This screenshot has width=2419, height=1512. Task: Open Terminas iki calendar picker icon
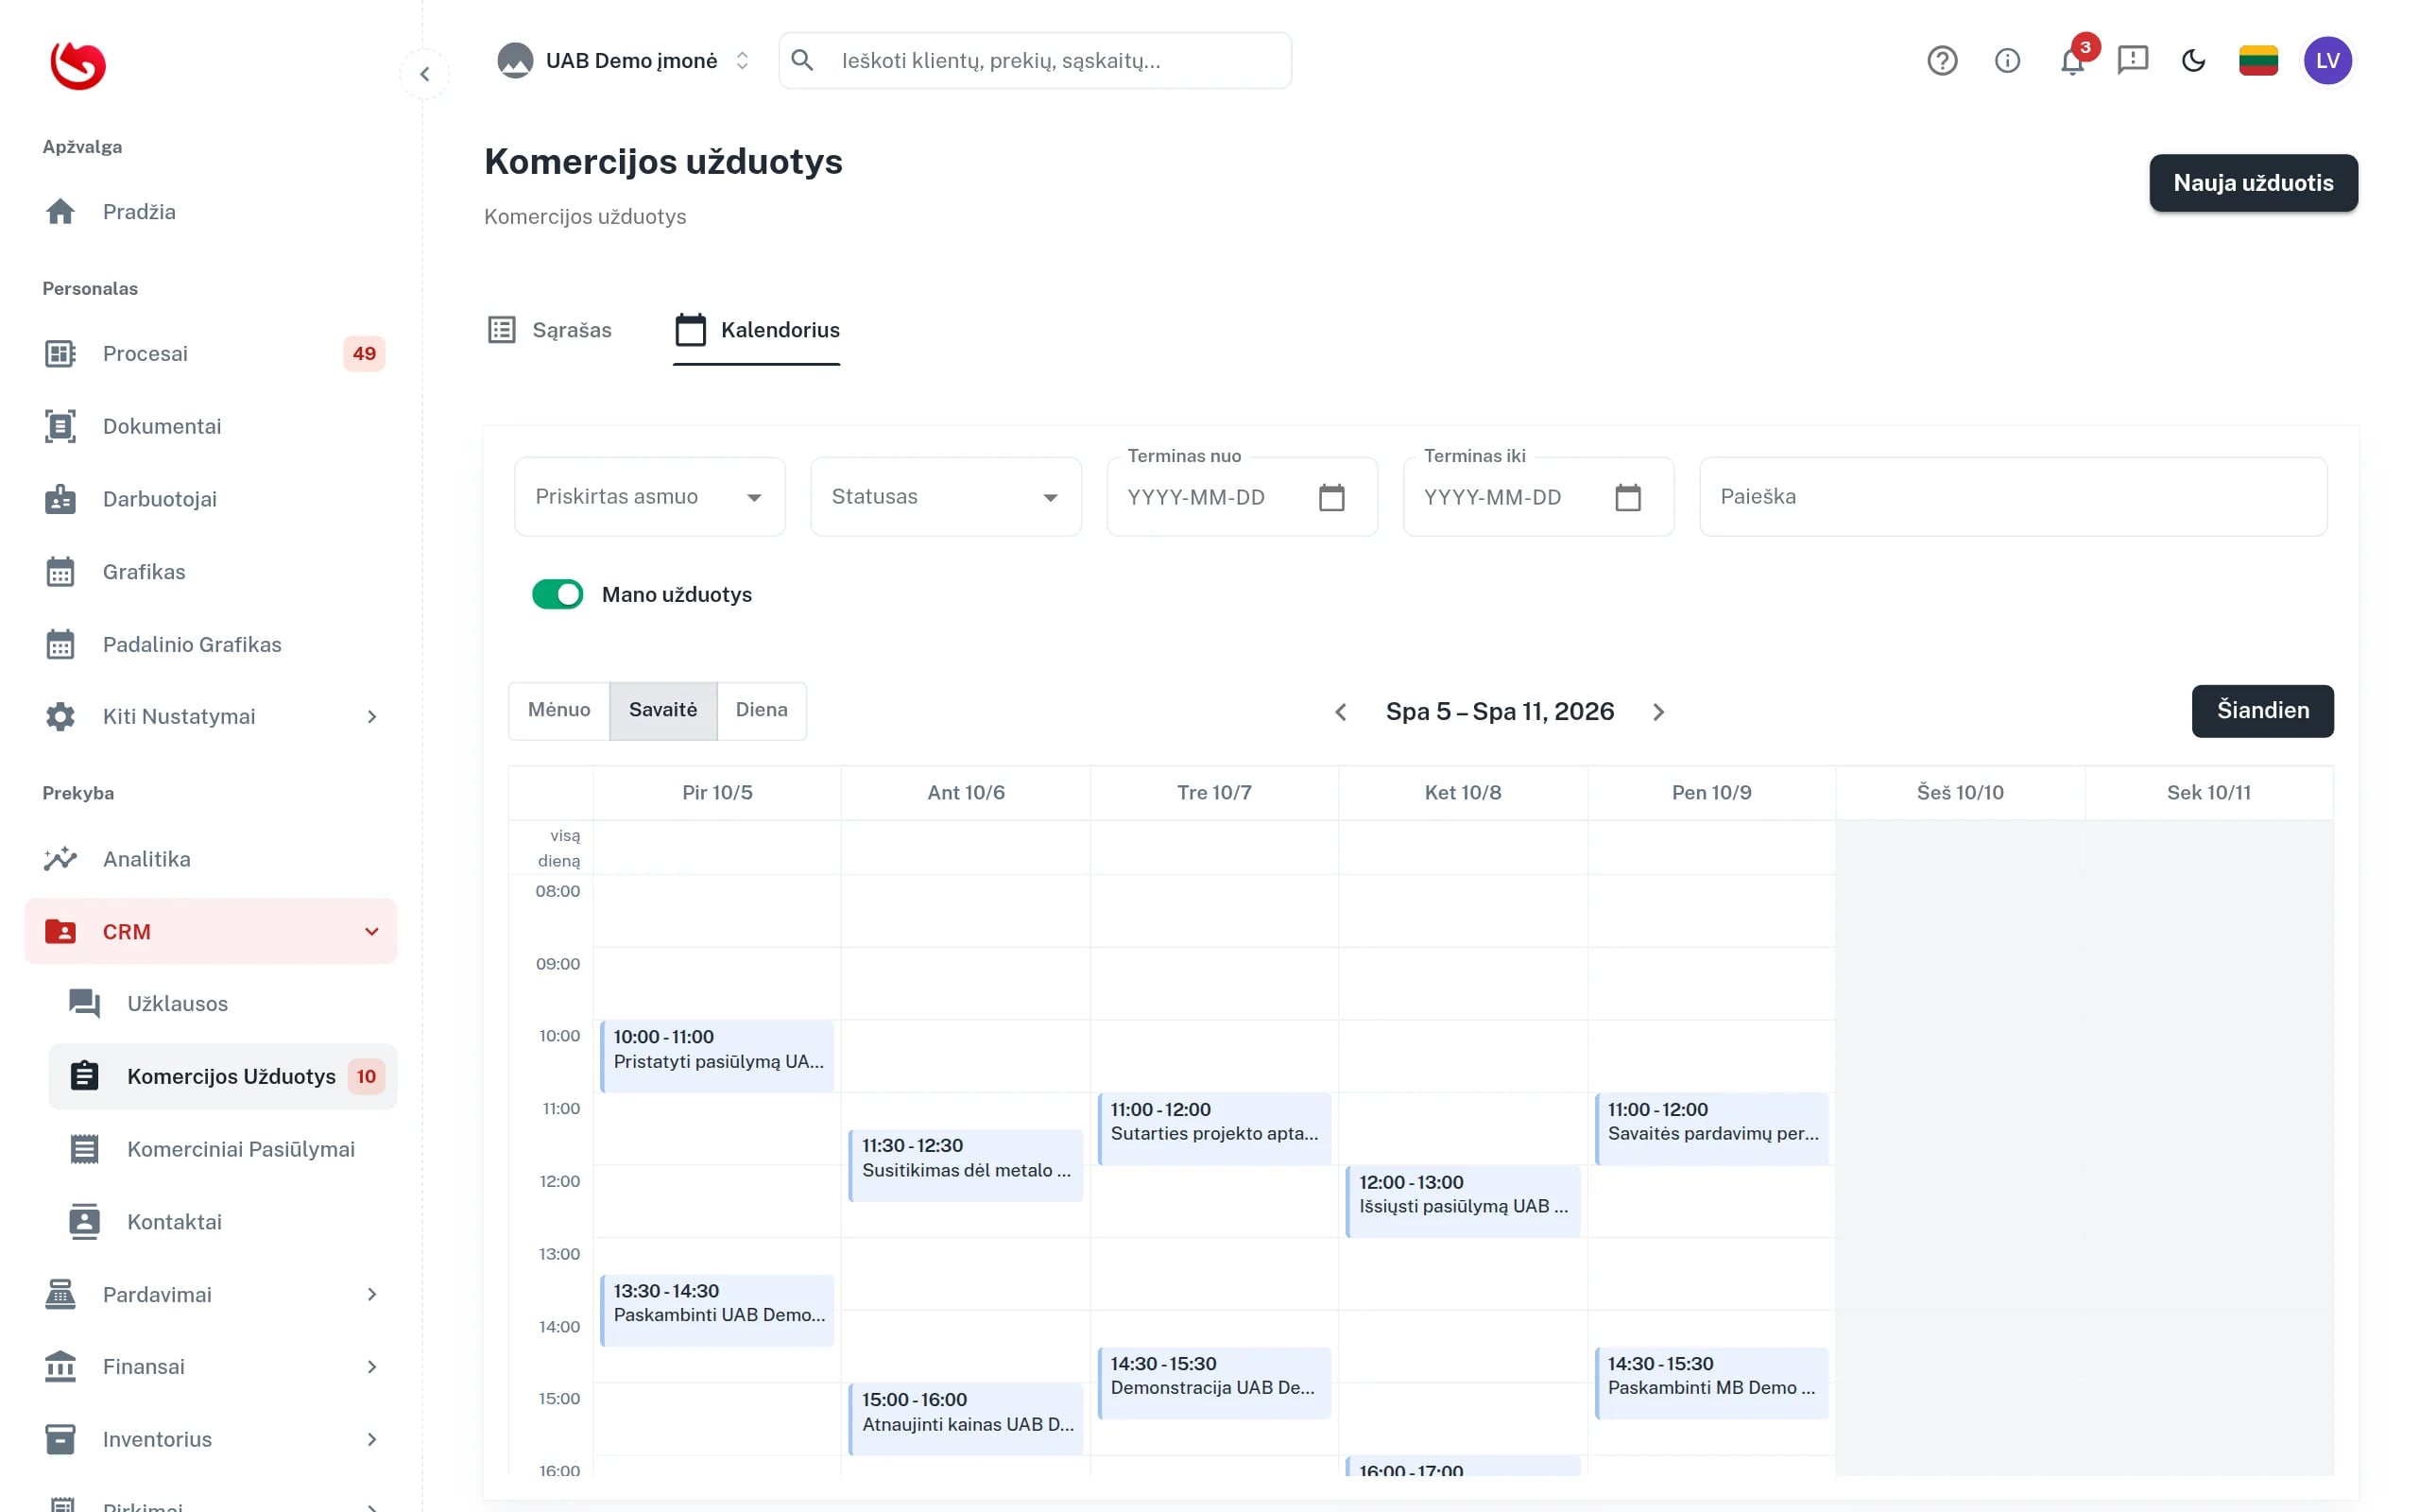pyautogui.click(x=1627, y=497)
